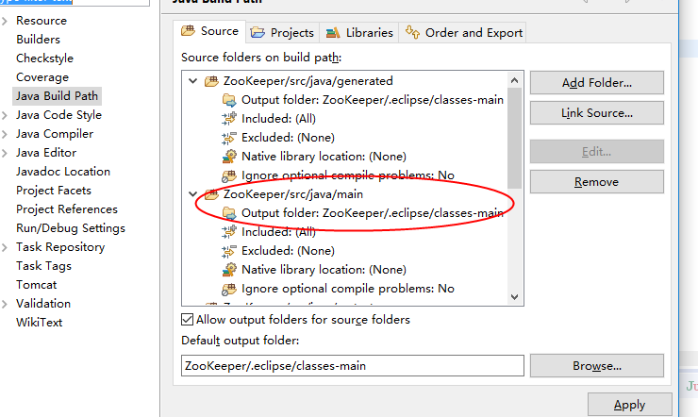Click the Link Source... button
This screenshot has height=417, width=698.
pyautogui.click(x=596, y=113)
